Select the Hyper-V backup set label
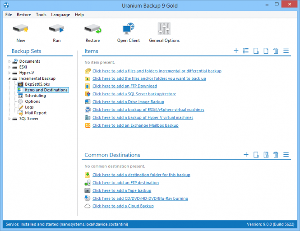The width and height of the screenshot is (300, 231). [27, 73]
